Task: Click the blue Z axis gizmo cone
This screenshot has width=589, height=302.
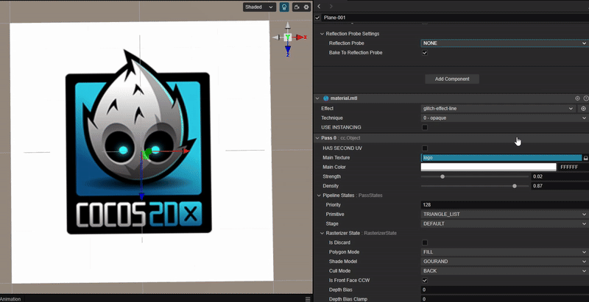Action: 288,49
